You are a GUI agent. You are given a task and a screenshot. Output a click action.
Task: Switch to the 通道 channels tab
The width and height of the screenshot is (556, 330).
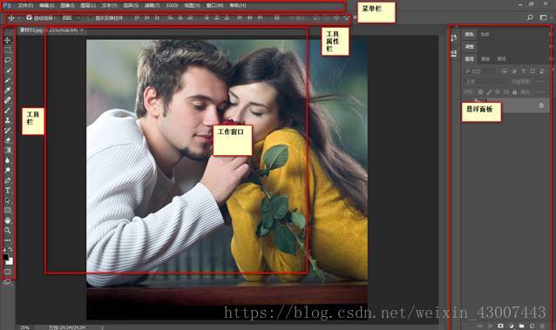(485, 59)
